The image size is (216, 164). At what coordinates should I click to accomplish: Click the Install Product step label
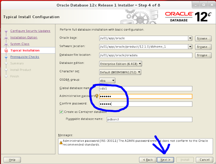(x=21, y=70)
